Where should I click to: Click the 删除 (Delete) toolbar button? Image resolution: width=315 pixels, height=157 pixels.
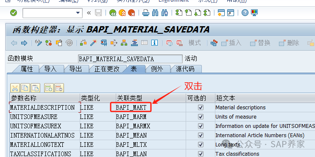click(x=289, y=43)
